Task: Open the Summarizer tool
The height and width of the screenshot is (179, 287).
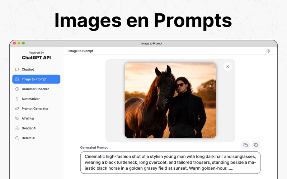Action: pyautogui.click(x=36, y=99)
